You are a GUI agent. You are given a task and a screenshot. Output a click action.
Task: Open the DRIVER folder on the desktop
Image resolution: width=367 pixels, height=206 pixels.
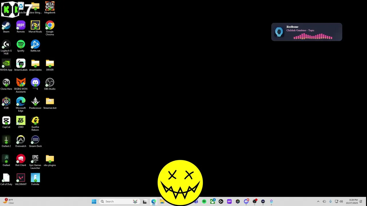pyautogui.click(x=50, y=65)
